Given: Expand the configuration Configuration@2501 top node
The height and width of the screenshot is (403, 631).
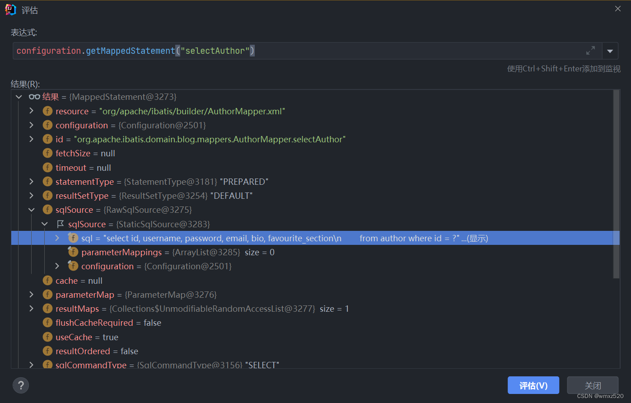Looking at the screenshot, I should coord(31,125).
